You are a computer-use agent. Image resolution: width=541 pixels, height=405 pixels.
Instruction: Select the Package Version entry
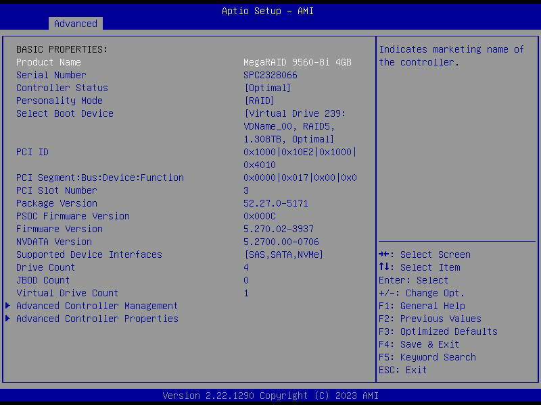[57, 203]
